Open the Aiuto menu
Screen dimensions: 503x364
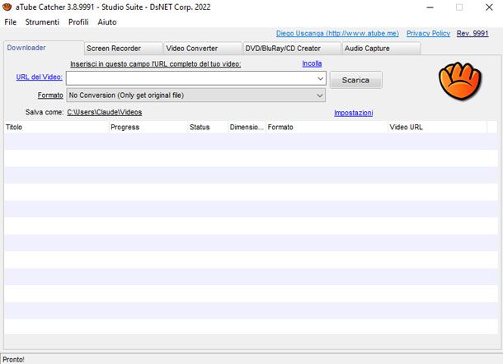pos(107,21)
